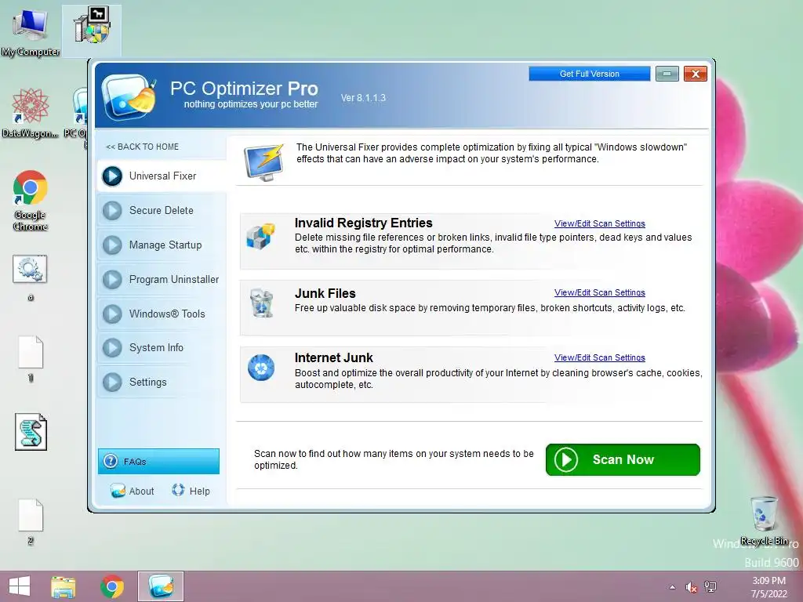Click the Get Full Version button
Viewport: 803px width, 602px height.
[x=590, y=74]
